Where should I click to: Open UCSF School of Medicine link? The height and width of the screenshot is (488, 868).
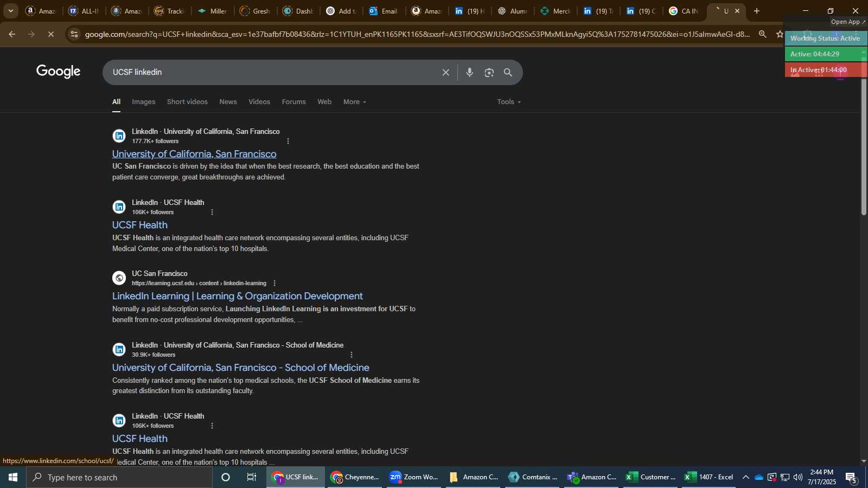(x=241, y=368)
